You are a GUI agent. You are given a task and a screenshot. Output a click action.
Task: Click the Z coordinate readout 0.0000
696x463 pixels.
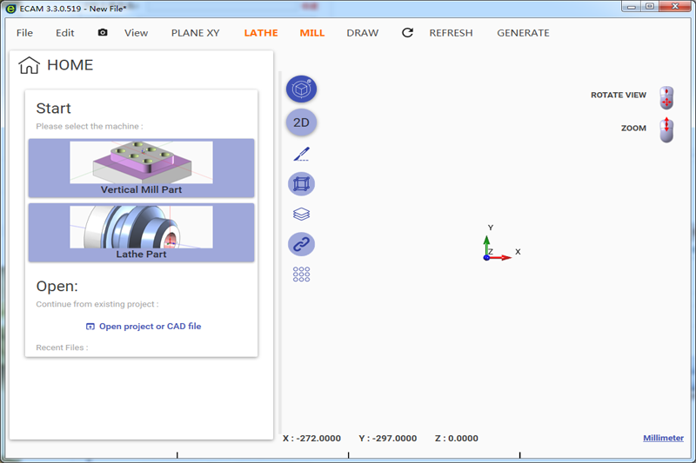point(456,438)
